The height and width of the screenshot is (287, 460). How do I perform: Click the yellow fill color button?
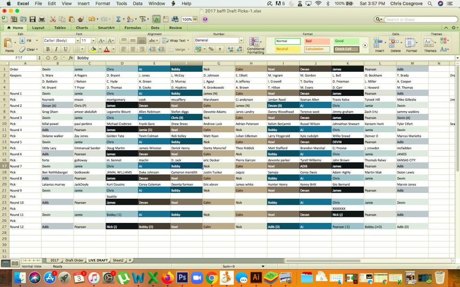(x=93, y=49)
